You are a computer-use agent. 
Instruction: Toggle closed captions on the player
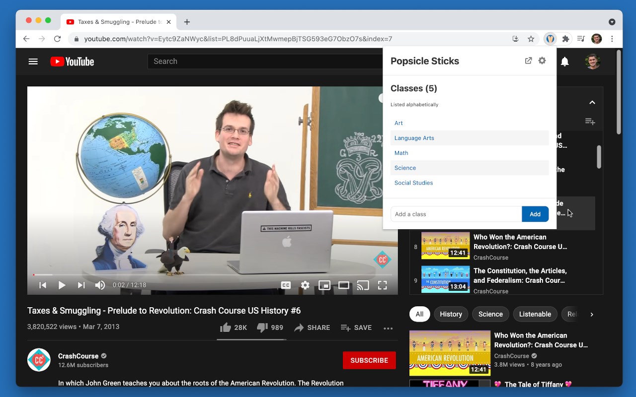286,285
